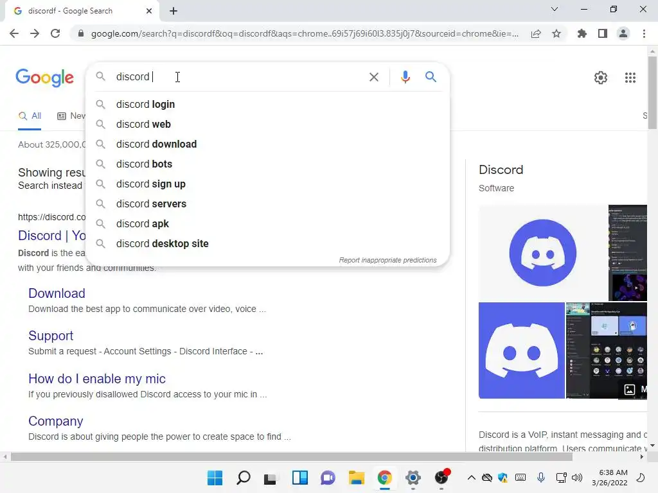
Task: Open the Teams Chat taskbar icon
Action: point(328,478)
